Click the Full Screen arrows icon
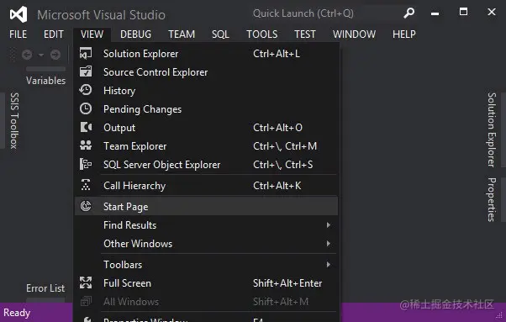 86,282
